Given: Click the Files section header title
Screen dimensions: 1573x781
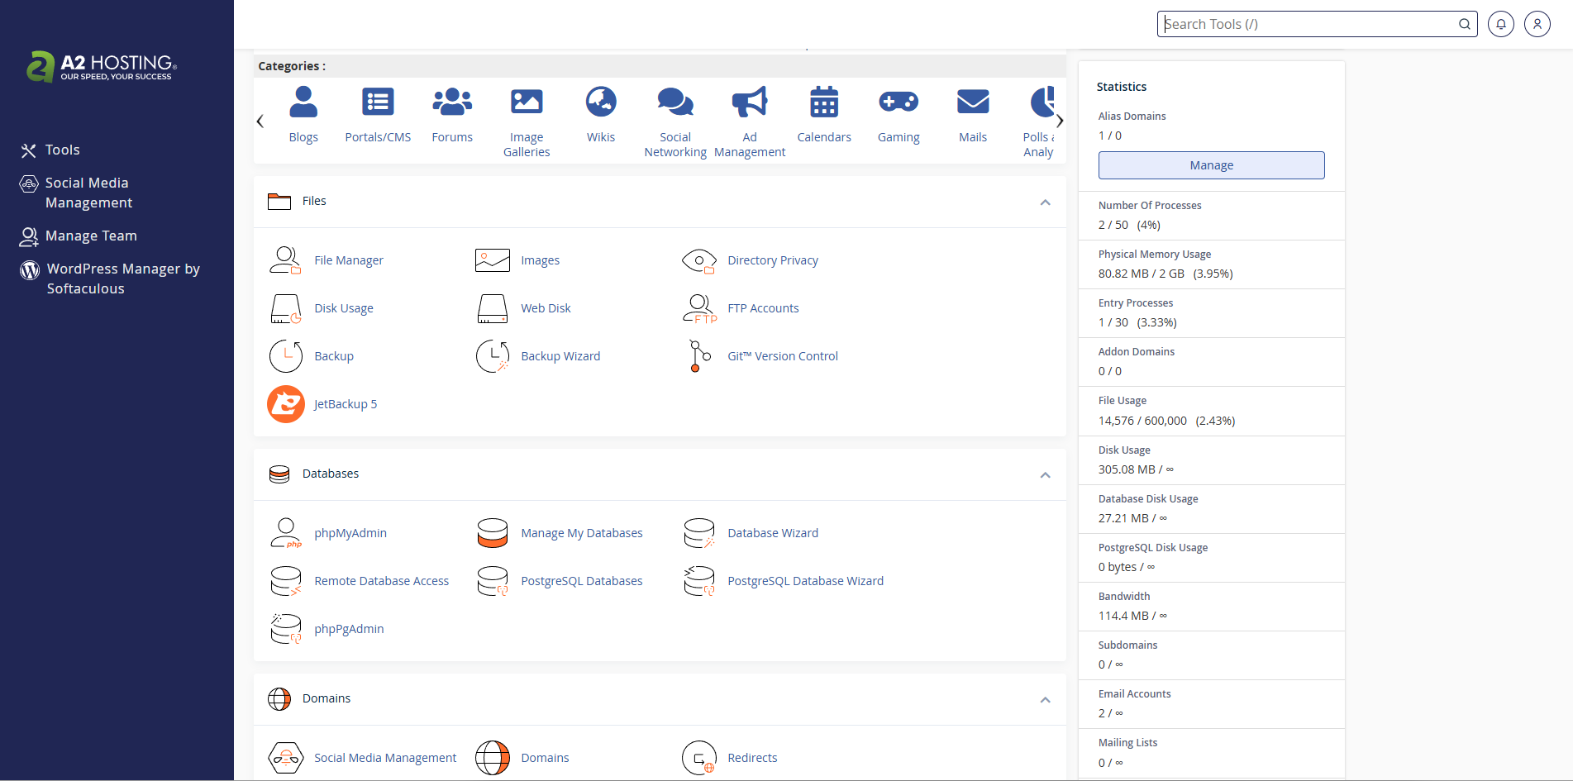Looking at the screenshot, I should (x=314, y=201).
